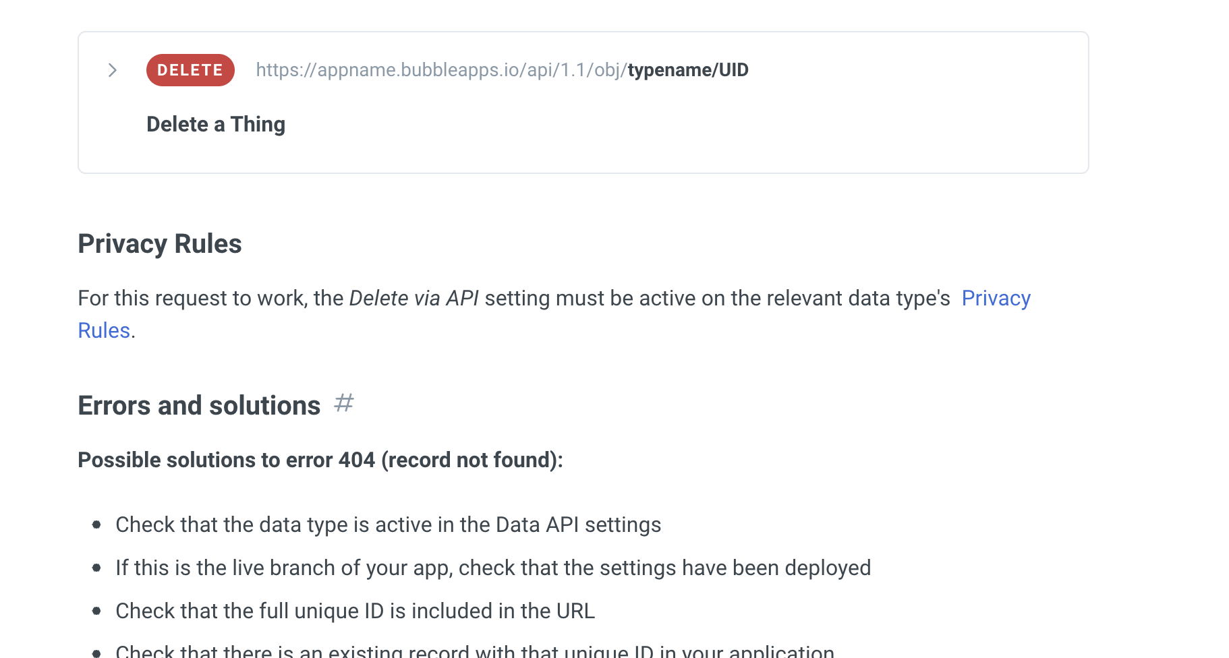
Task: Open the 'Rules' link on the second line
Action: click(x=104, y=330)
